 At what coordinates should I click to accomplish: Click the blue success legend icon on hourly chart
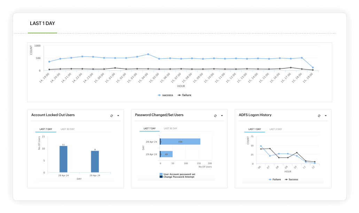pos(160,95)
